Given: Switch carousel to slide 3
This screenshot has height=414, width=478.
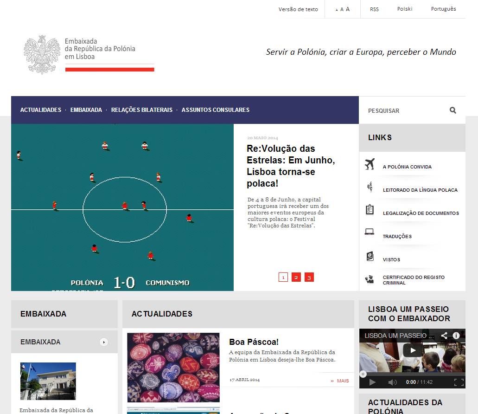Looking at the screenshot, I should tap(309, 278).
